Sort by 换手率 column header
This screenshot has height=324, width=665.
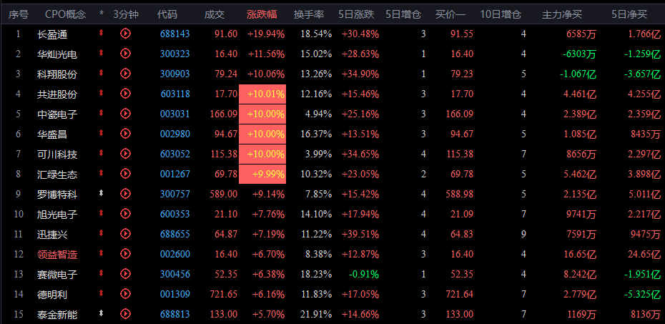click(x=309, y=14)
